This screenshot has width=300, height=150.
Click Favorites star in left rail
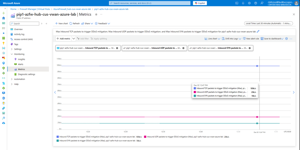pyautogui.click(x=3, y=33)
